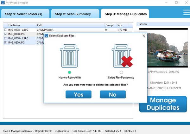Cancel deletion with the No button
The image size is (190, 134).
pyautogui.click(x=112, y=94)
